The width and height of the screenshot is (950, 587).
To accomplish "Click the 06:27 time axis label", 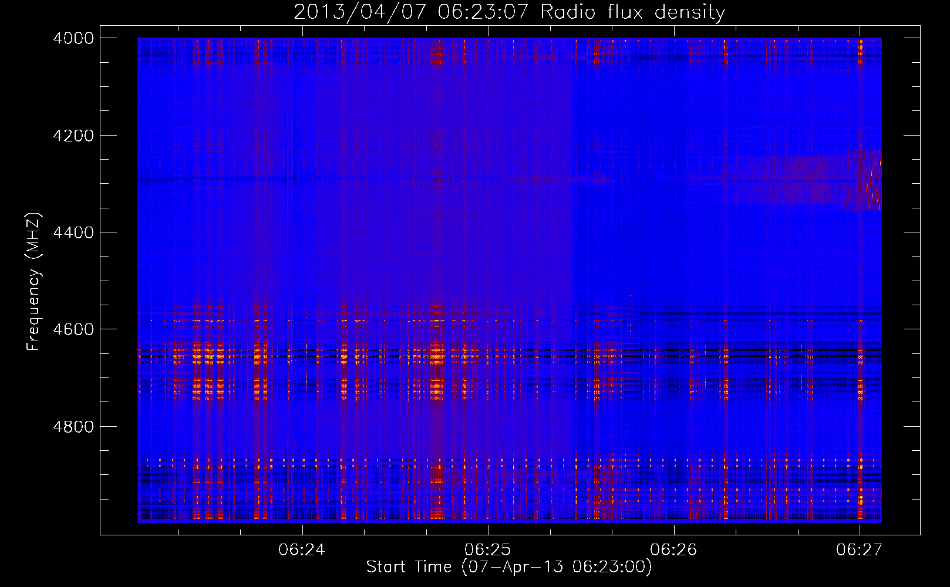I will [860, 549].
